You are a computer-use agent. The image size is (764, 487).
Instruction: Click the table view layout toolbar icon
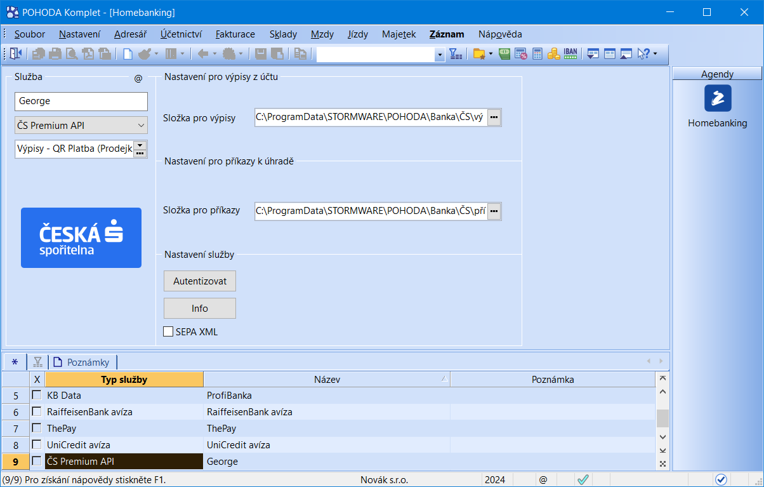(x=610, y=55)
